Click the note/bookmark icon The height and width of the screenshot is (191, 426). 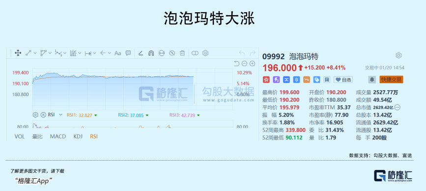click(x=327, y=80)
